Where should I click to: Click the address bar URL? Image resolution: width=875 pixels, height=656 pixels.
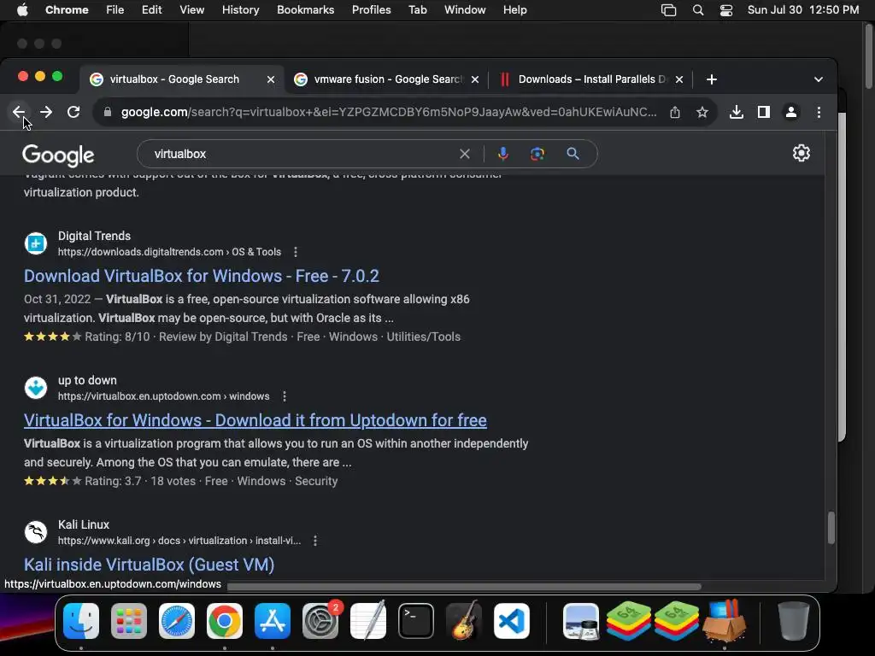(x=389, y=112)
